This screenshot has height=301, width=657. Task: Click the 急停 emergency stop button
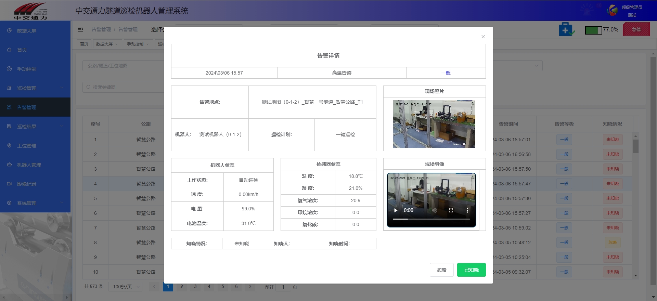tap(636, 29)
